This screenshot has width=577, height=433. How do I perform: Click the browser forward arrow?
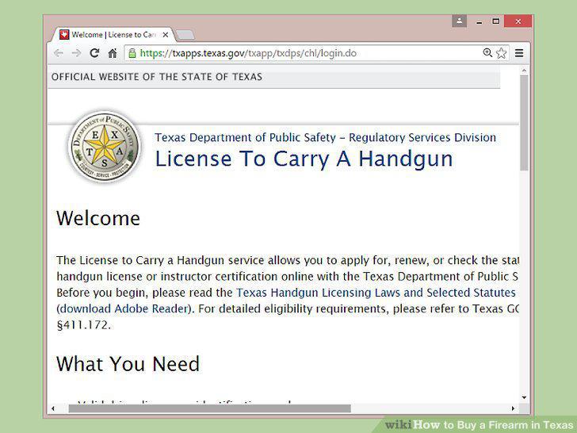(x=76, y=53)
